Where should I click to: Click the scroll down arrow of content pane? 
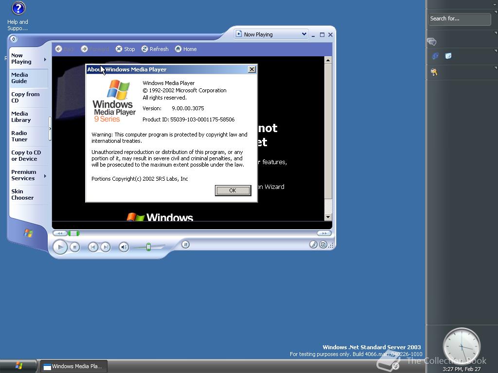tap(328, 217)
